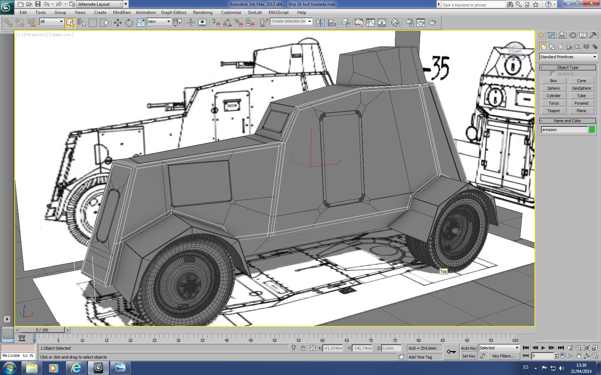Click the green object color swatch

(x=592, y=130)
